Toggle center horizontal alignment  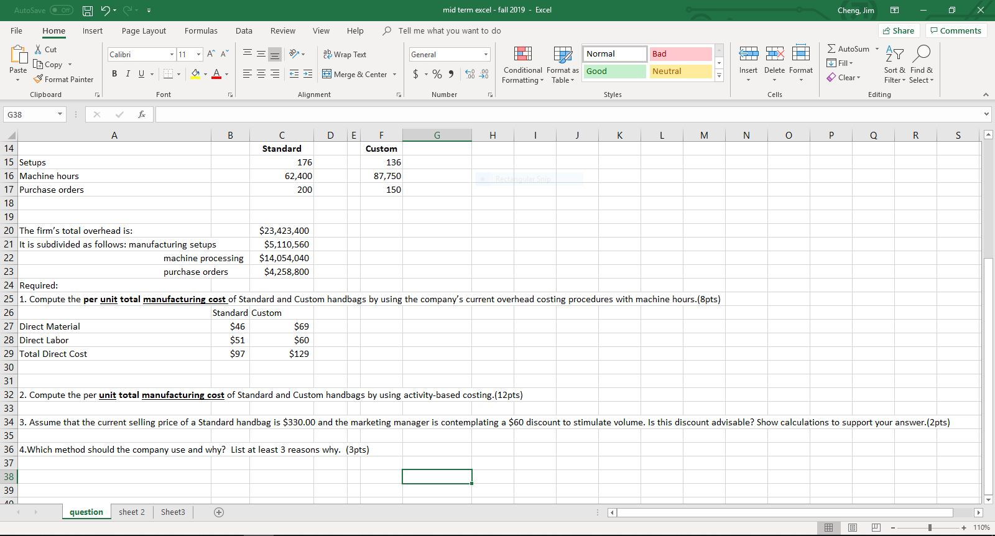[261, 75]
